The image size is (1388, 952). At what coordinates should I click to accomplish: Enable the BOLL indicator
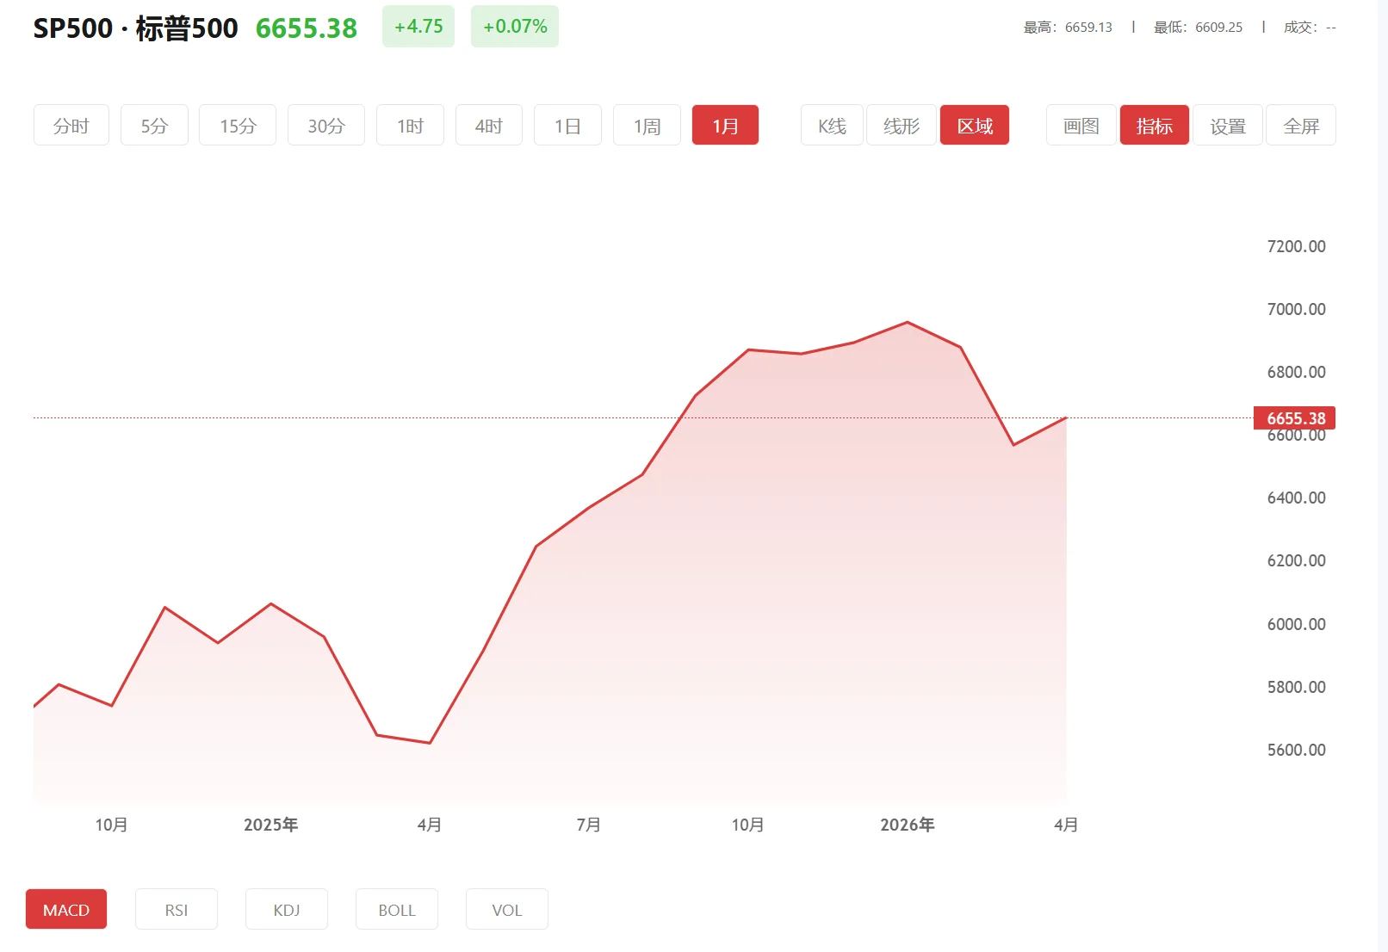pos(397,909)
